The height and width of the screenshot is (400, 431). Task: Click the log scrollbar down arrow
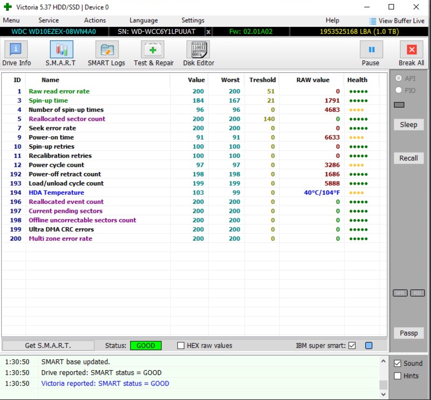[x=383, y=394]
